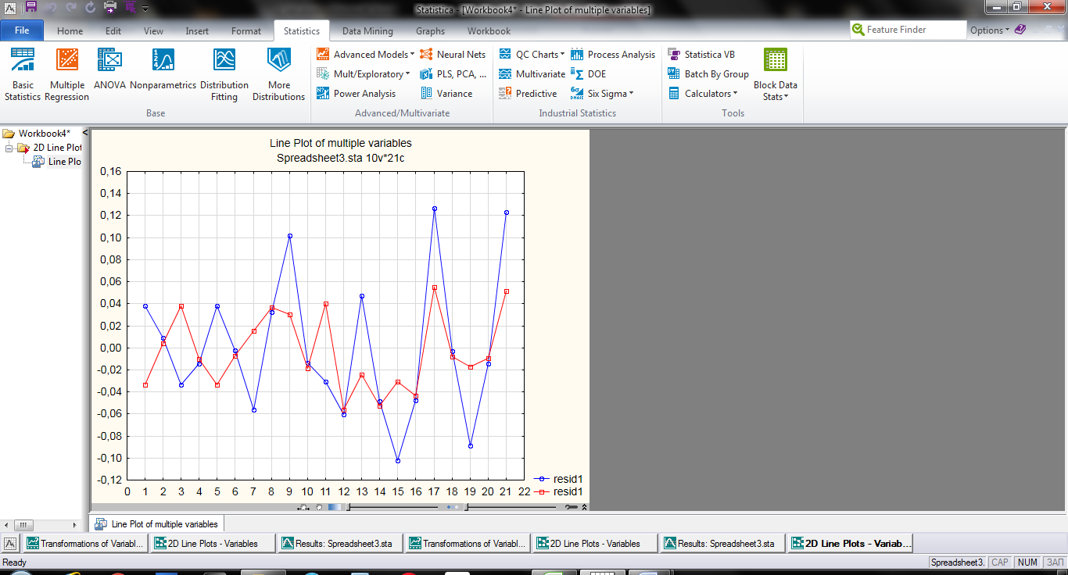Click Save icon in quick access toolbar
The image size is (1068, 575).
point(31,7)
